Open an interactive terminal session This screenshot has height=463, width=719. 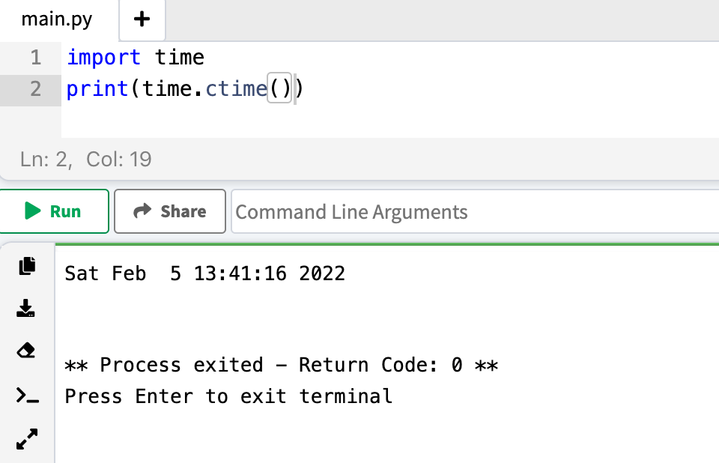point(27,395)
